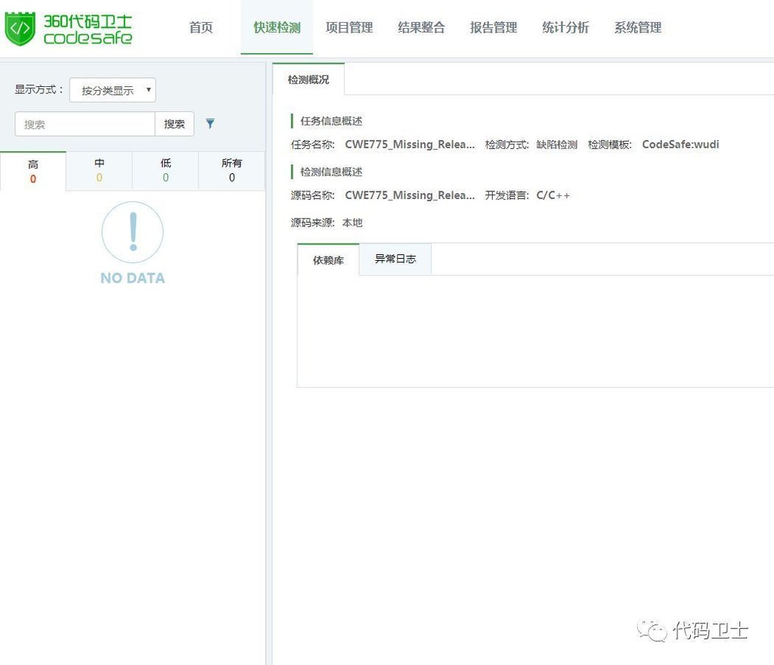Click source name CWE775_Missing_Relea... after 源码名称
Image resolution: width=774 pixels, height=665 pixels.
pos(410,195)
